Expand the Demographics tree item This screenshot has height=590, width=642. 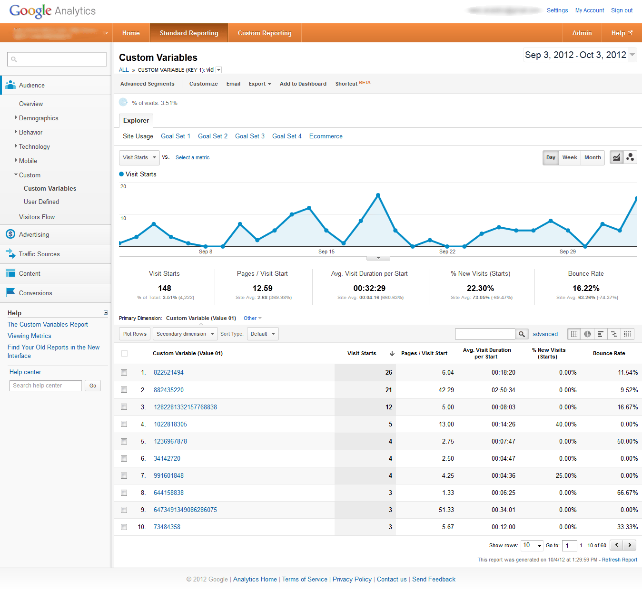[16, 117]
